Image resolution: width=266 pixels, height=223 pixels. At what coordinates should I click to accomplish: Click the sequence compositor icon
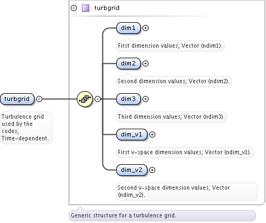coord(85,99)
